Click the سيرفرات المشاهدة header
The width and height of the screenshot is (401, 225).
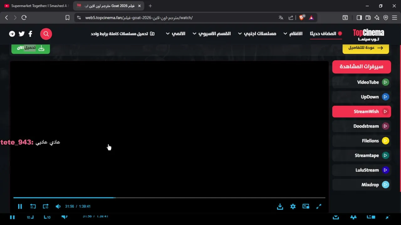click(x=362, y=67)
